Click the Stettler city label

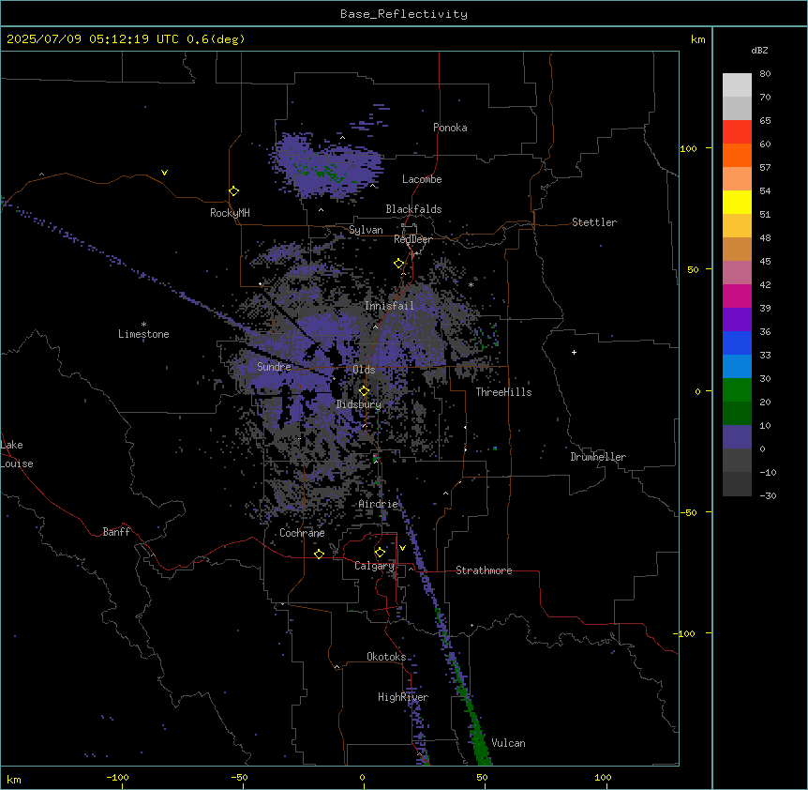(x=594, y=222)
